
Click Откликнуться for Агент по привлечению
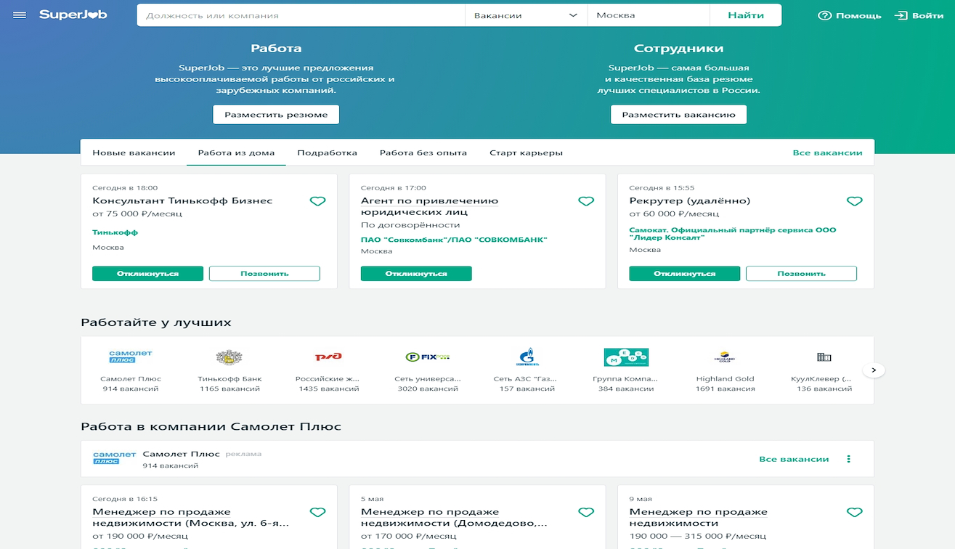click(416, 274)
